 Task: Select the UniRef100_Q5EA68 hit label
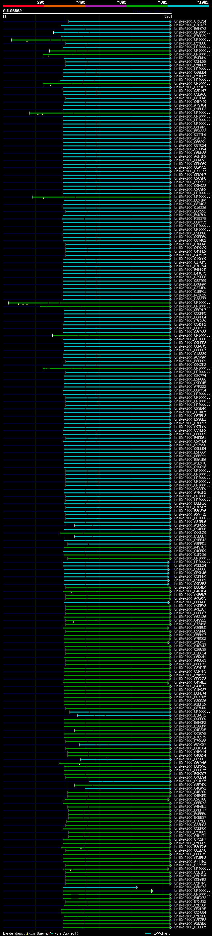pos(190,95)
